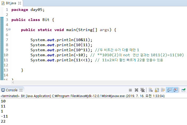The height and width of the screenshot is (125, 187).
Task: Close the Bit.java editor tab
Action: click(x=20, y=3)
